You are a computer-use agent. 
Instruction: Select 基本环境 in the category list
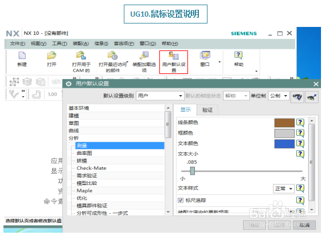[x=116, y=108]
